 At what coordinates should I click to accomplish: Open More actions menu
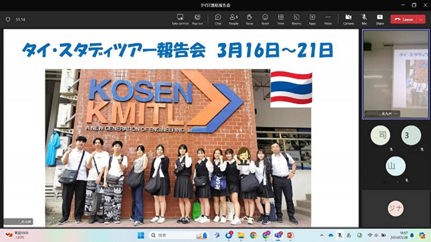click(328, 19)
